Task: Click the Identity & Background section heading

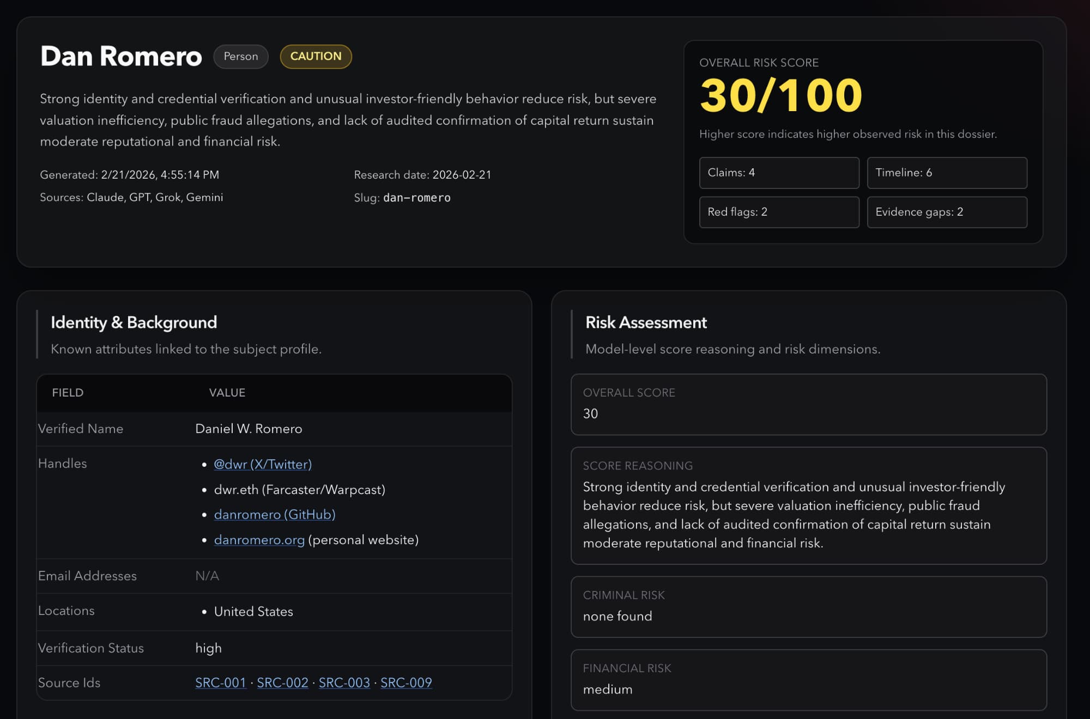Action: pyautogui.click(x=134, y=322)
